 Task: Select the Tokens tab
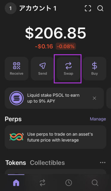16,163
